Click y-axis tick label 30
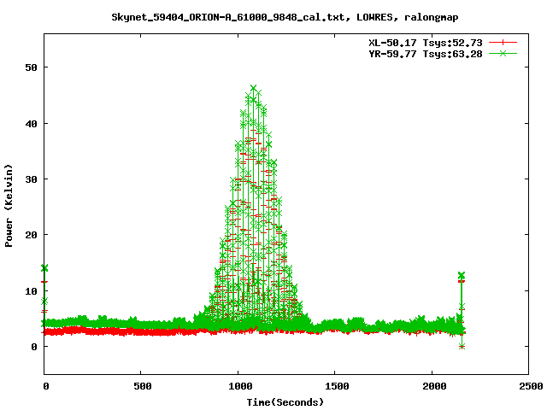The width and height of the screenshot is (547, 410). [x=31, y=179]
